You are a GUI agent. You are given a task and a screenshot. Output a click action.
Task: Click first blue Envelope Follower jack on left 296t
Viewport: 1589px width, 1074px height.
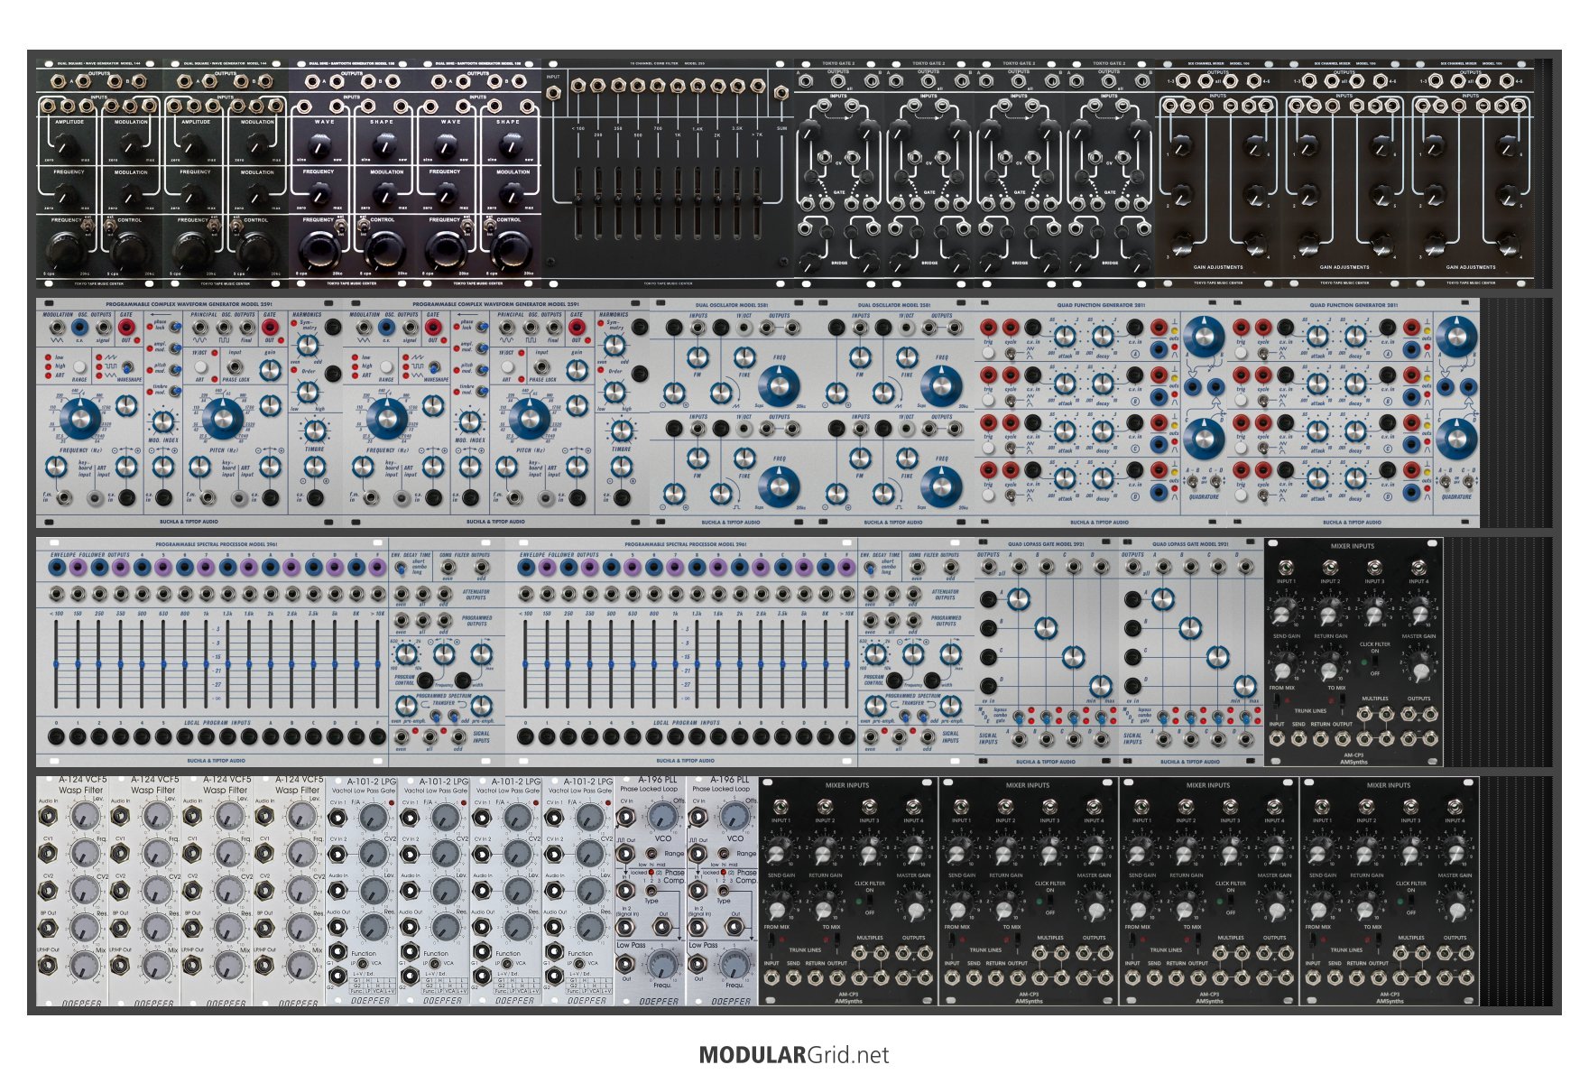pyautogui.click(x=57, y=568)
